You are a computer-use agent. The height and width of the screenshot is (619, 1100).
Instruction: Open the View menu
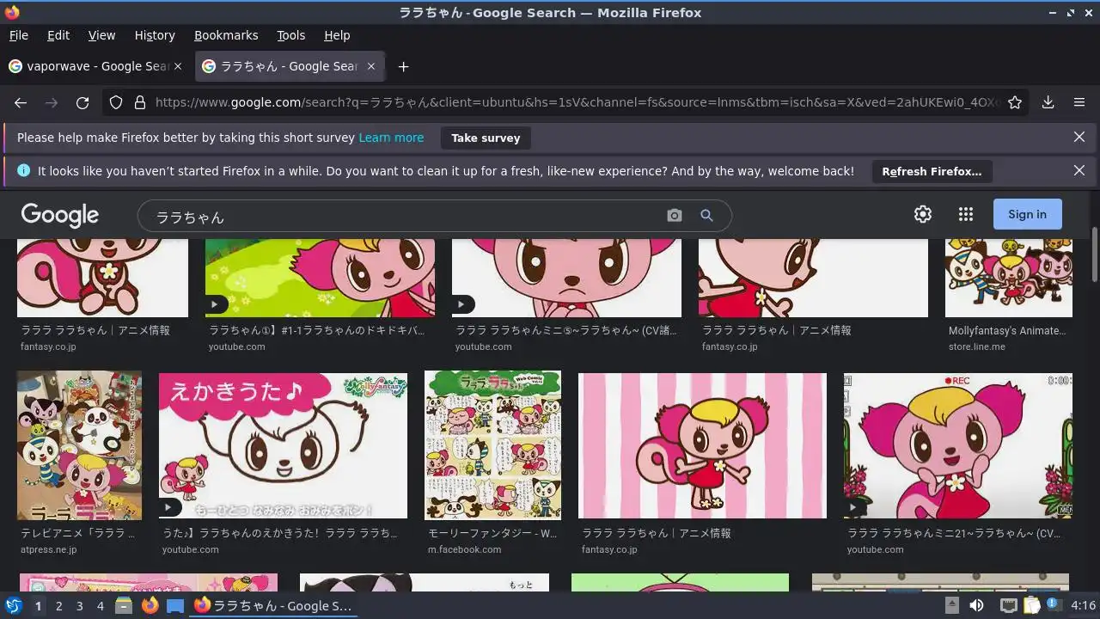coord(101,35)
